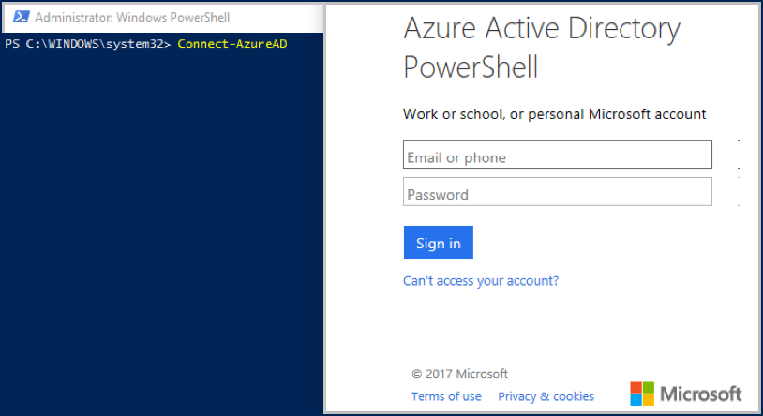
Task: Click the empty dark blue console area
Action: pyautogui.click(x=159, y=234)
